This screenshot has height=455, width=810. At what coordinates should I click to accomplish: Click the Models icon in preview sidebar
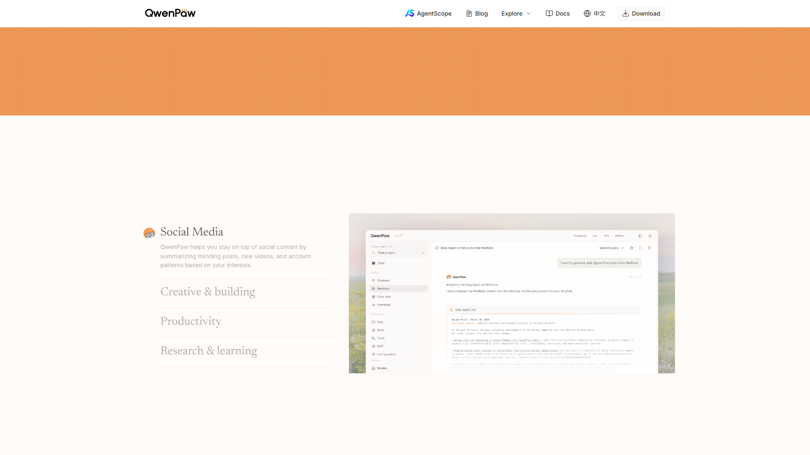point(373,368)
